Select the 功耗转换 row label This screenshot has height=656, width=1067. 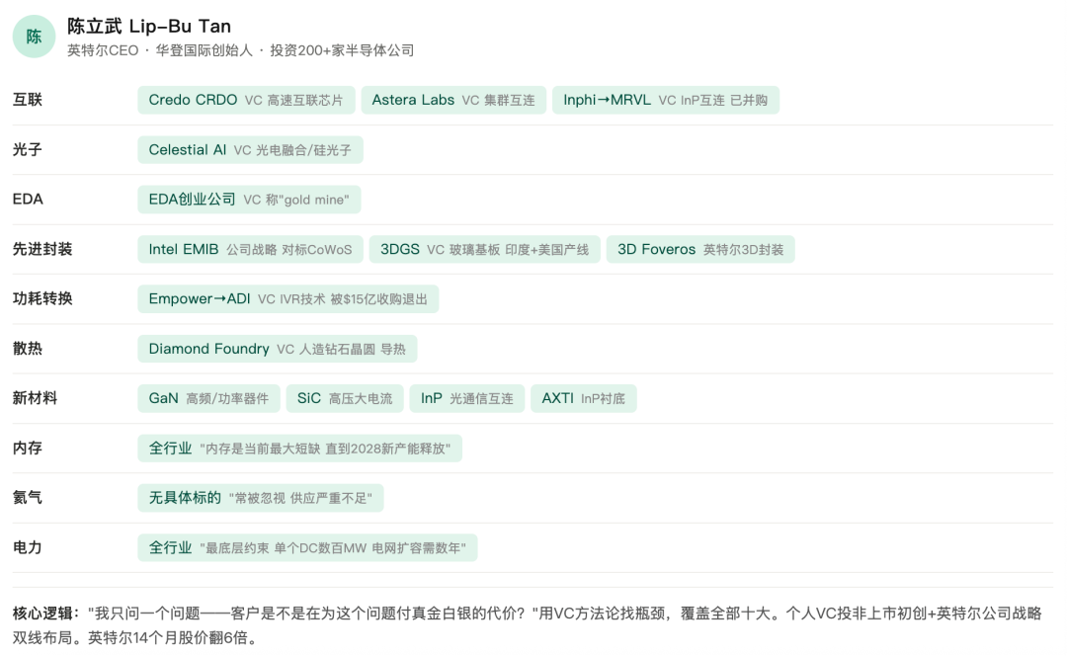(x=42, y=298)
